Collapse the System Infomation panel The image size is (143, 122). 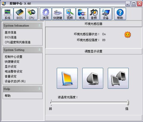coord(39,25)
